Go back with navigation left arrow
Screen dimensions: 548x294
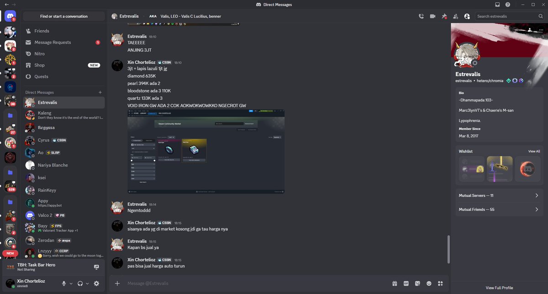(x=6, y=5)
